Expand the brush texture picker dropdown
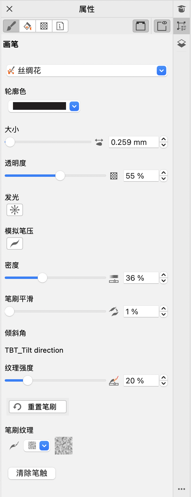 click(44, 446)
